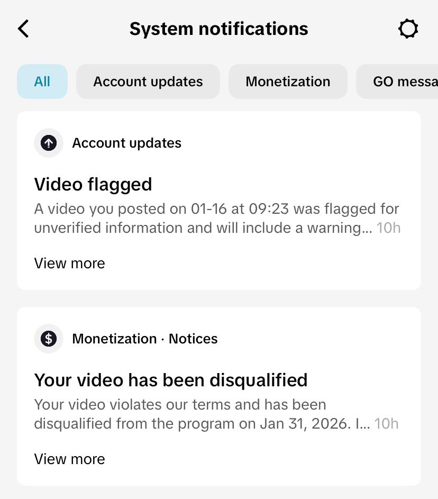Switch to the Monetization filter tab
Screen dimensions: 438x499
[x=288, y=81]
